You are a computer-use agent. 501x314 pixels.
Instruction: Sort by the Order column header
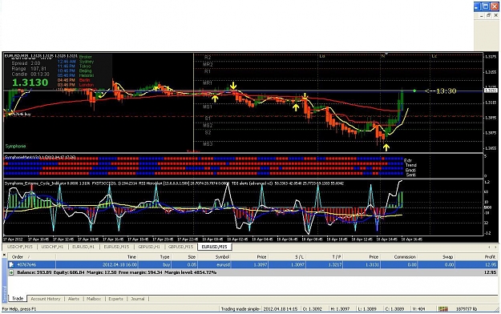click(31, 257)
